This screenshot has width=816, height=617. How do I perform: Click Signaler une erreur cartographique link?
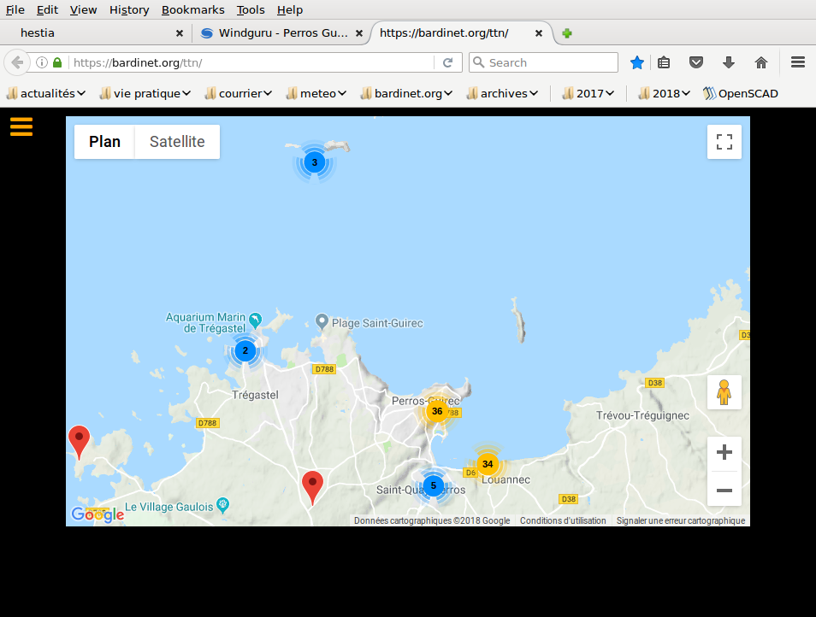(x=680, y=520)
